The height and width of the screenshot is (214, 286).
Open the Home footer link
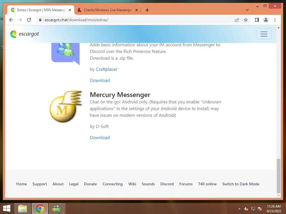[x=22, y=184]
